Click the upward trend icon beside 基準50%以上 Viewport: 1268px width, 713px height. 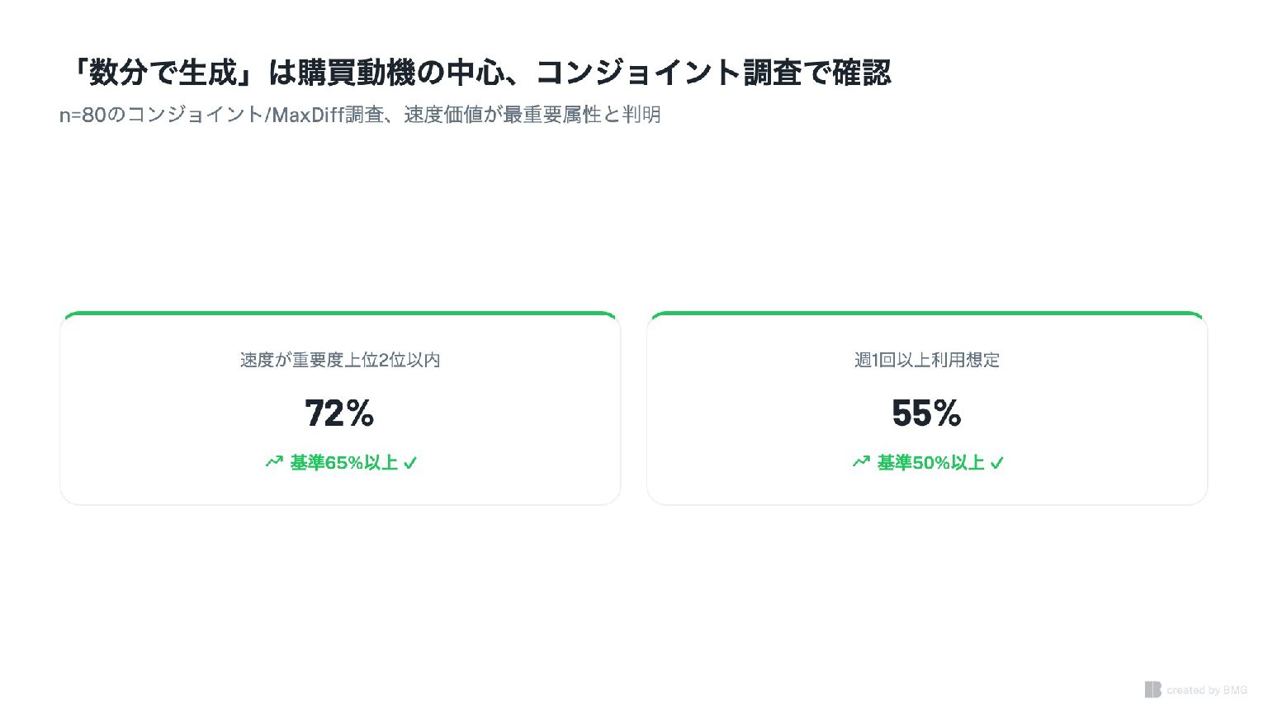(x=861, y=462)
